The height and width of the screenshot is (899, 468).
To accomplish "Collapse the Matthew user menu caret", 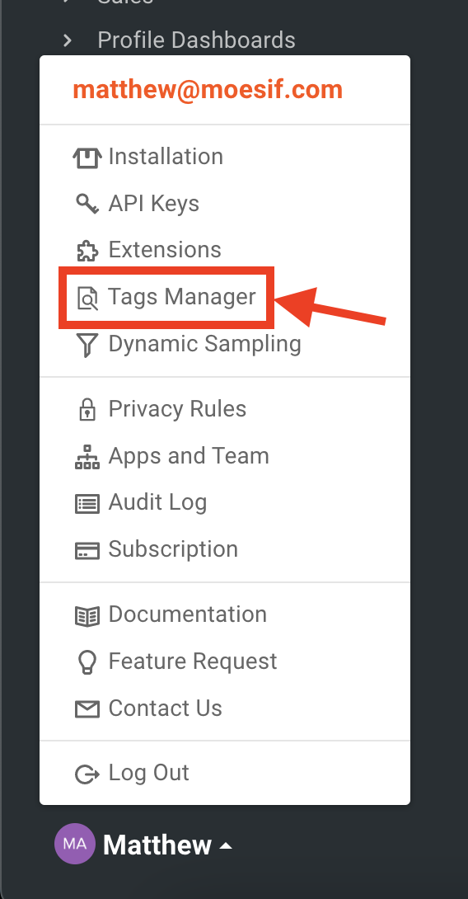I will pyautogui.click(x=226, y=845).
